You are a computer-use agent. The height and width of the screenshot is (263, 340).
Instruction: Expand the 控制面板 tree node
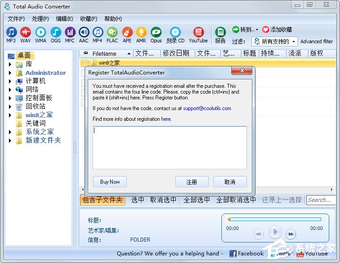[x=10, y=98]
